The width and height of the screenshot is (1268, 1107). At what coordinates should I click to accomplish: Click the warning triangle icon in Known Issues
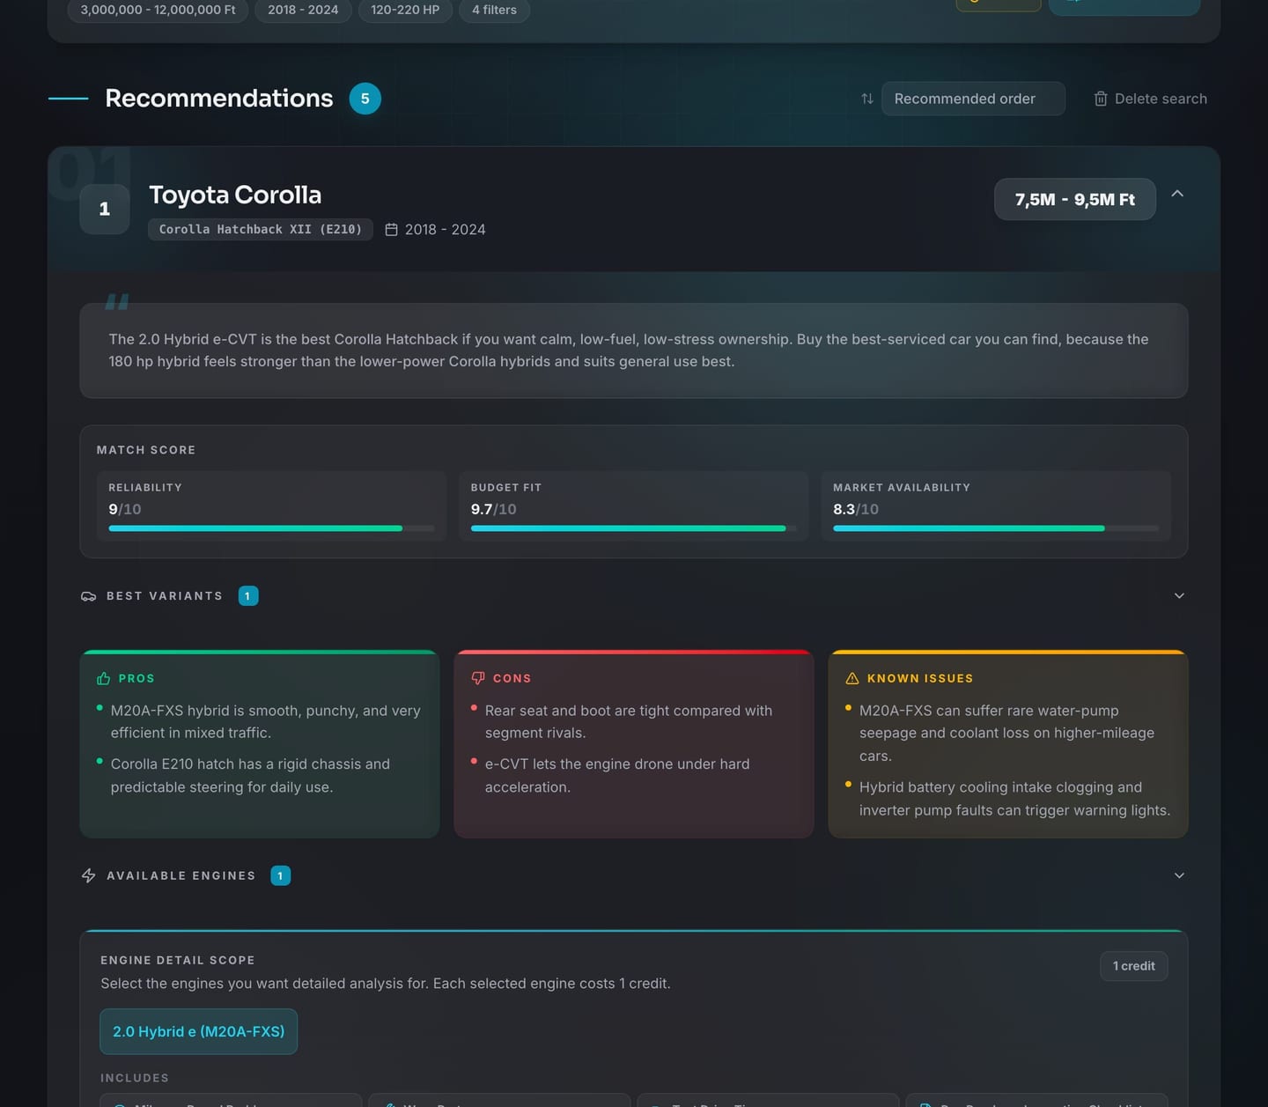click(x=852, y=678)
